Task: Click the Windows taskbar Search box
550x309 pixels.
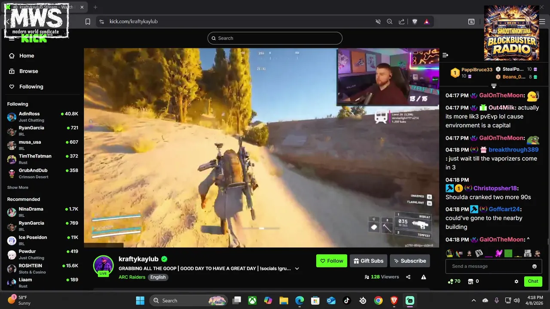Action: coord(189,300)
